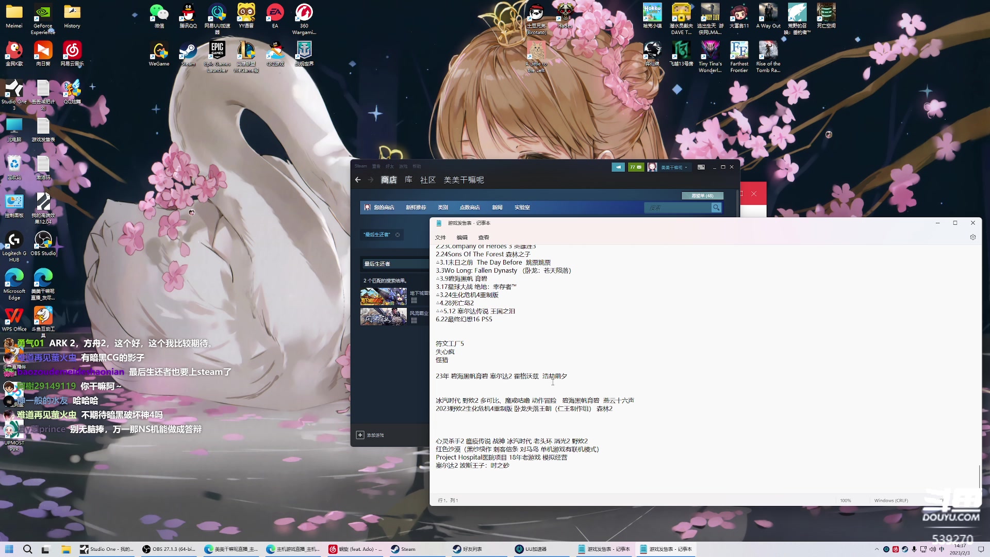Viewport: 990px width, 557px height.
Task: Open the Notepad settings gear
Action: (x=972, y=237)
